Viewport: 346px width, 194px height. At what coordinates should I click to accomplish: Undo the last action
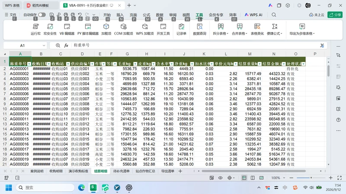[x=80, y=15]
